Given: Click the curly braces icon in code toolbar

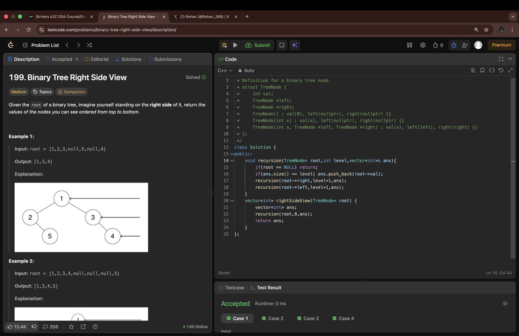Looking at the screenshot, I should [x=492, y=70].
